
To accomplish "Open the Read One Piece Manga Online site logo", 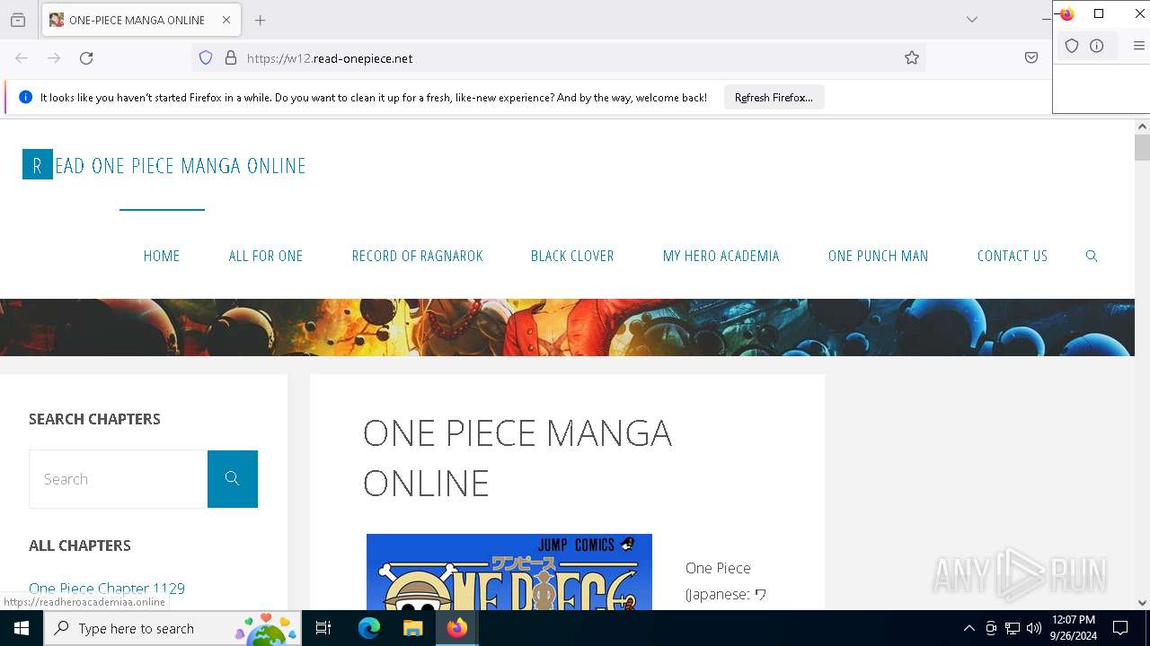I will [x=164, y=165].
